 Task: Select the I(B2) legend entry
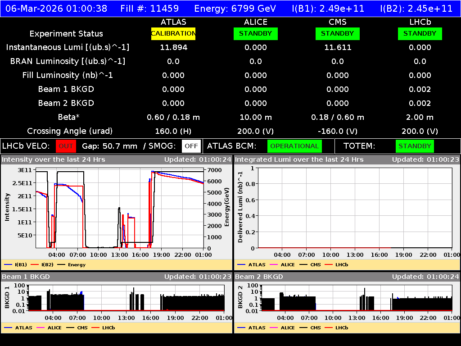coord(46,264)
